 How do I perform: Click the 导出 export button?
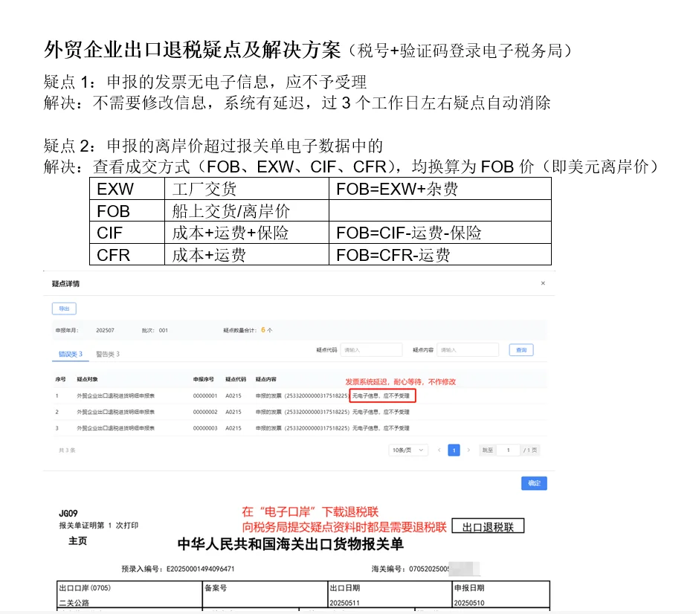coord(63,308)
